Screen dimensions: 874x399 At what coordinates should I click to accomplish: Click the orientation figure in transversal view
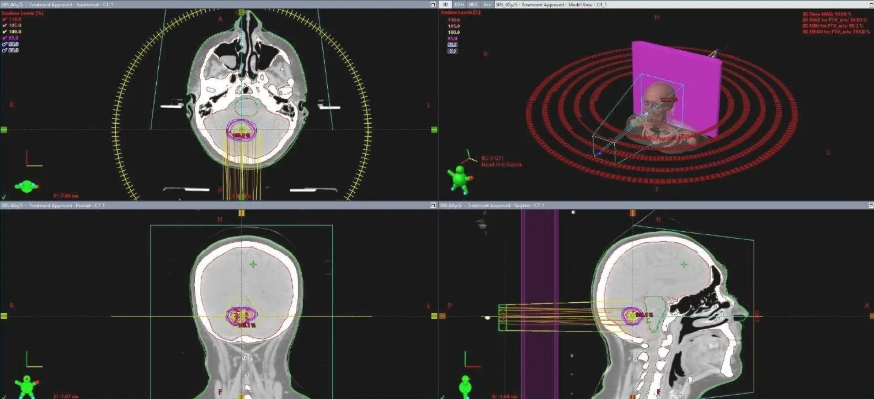[x=27, y=186]
